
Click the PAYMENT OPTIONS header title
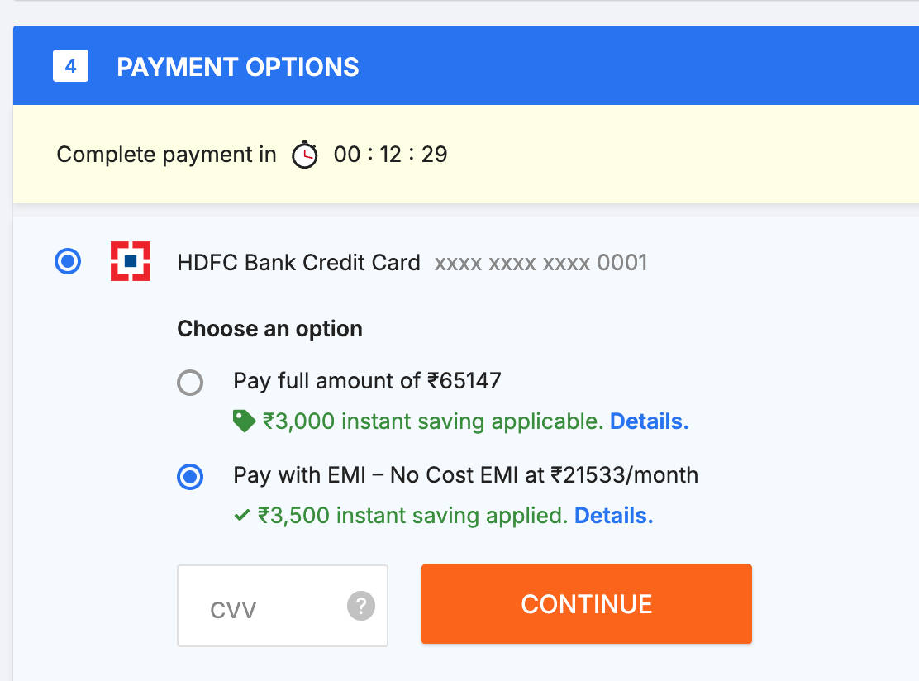(238, 67)
